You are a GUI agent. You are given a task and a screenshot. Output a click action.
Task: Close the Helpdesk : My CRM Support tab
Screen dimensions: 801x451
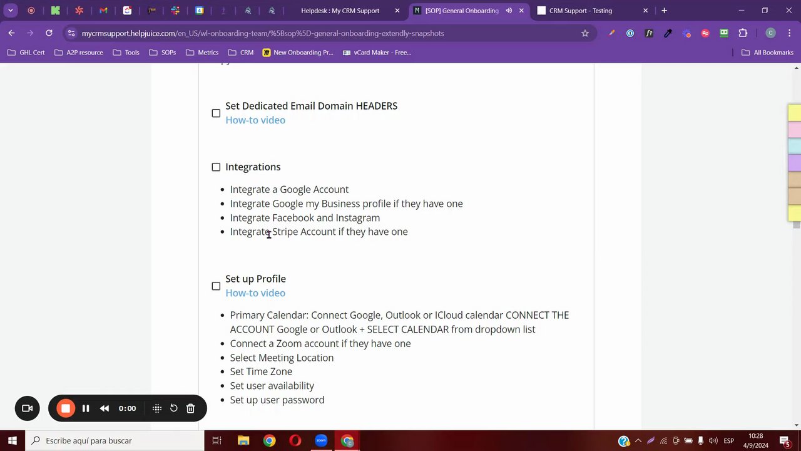tap(397, 11)
